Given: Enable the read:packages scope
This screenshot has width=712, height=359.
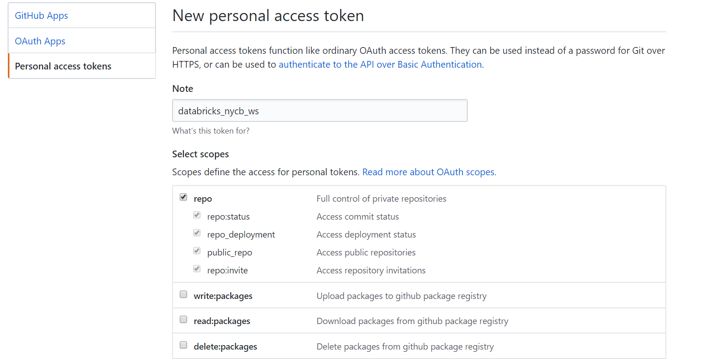Looking at the screenshot, I should pos(183,319).
